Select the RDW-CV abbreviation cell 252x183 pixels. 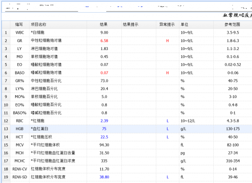[x=20, y=169]
